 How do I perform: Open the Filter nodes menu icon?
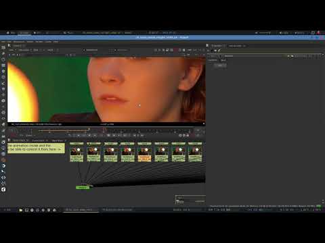3,77
